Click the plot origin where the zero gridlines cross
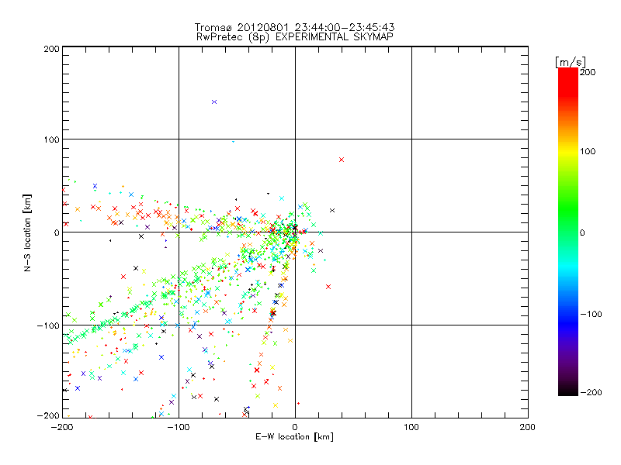This screenshot has width=621, height=465. coord(295,232)
